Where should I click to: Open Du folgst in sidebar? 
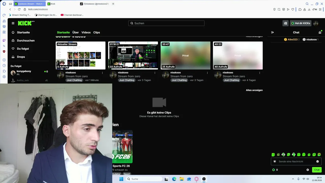(23, 49)
